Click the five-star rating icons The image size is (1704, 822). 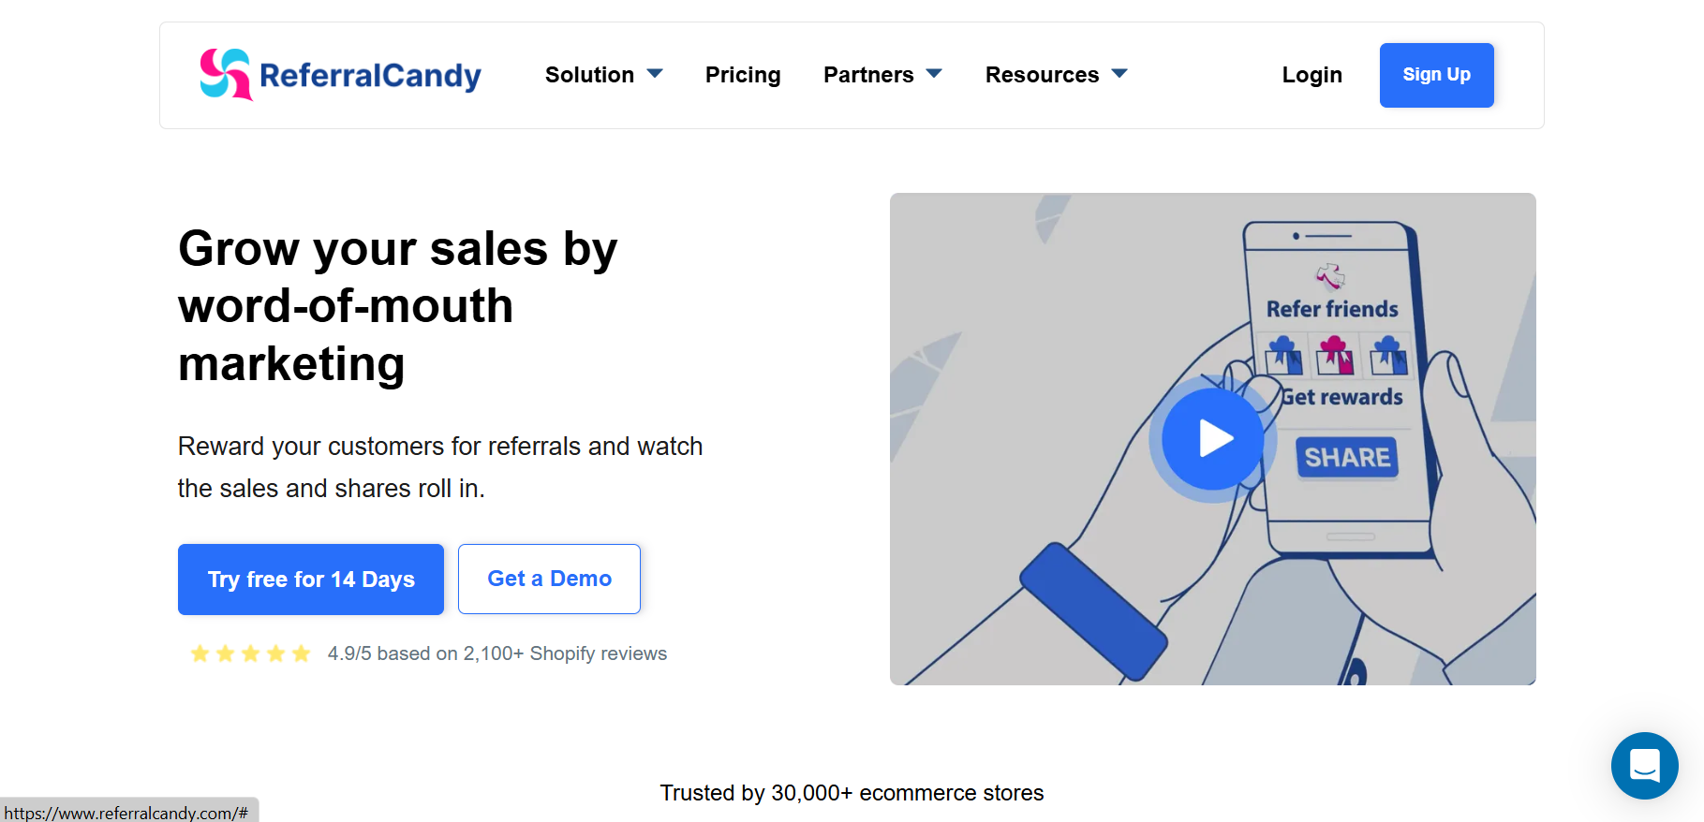click(x=250, y=653)
